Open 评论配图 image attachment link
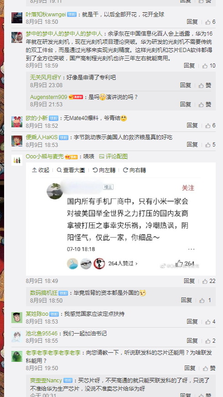This screenshot has height=397, width=223. pyautogui.click(x=114, y=157)
